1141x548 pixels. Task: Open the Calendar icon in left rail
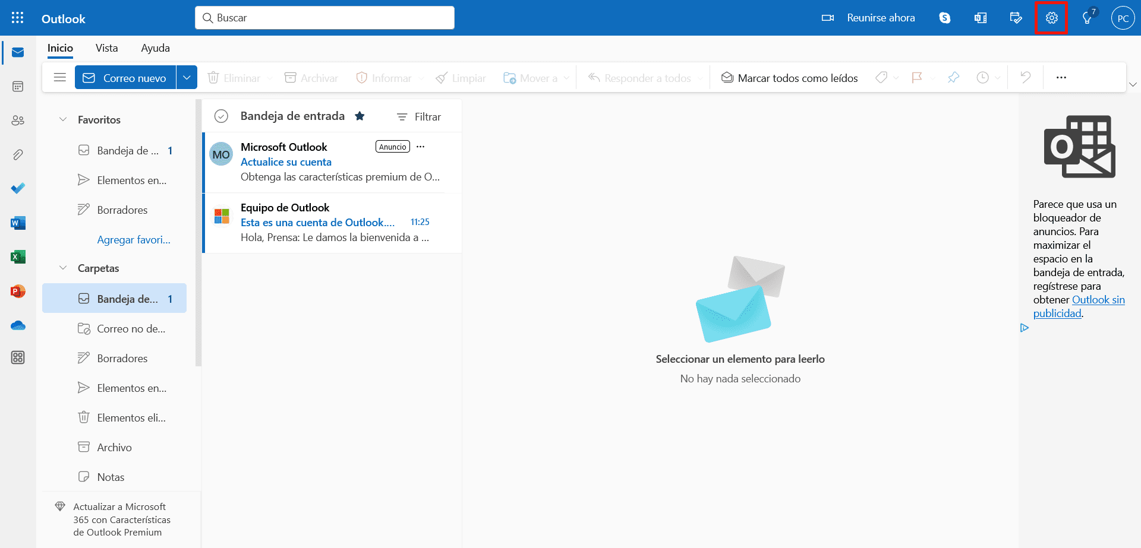click(18, 87)
